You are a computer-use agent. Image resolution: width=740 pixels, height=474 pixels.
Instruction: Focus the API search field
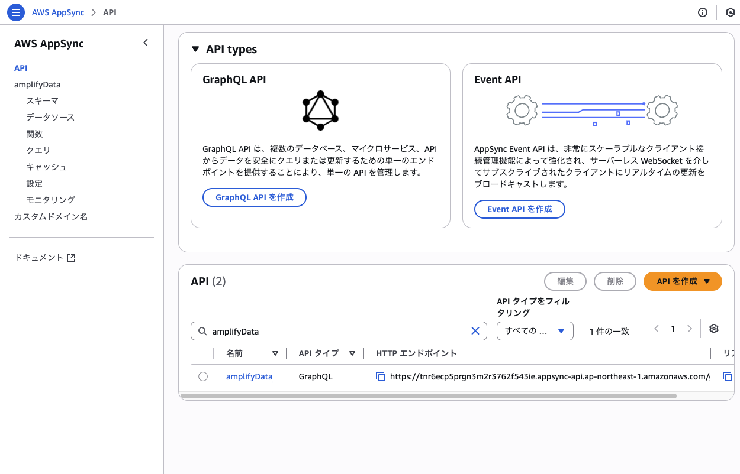339,331
